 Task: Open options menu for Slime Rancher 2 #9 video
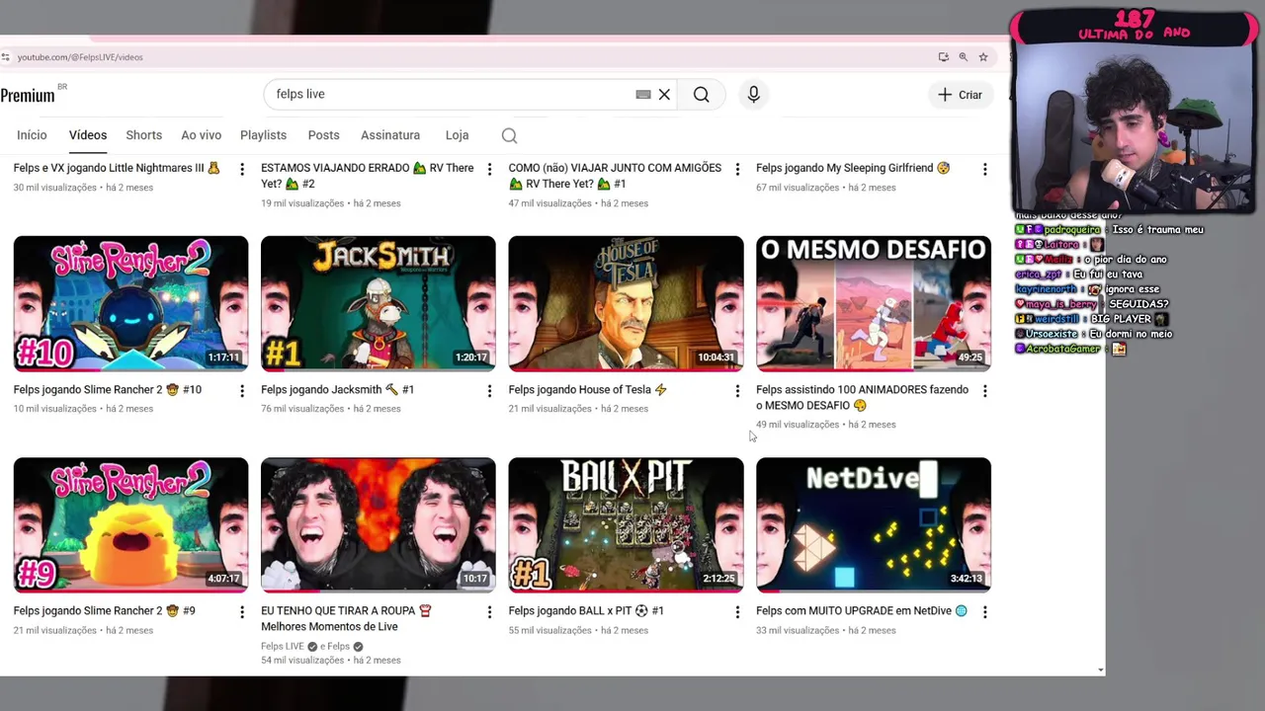[x=241, y=612]
